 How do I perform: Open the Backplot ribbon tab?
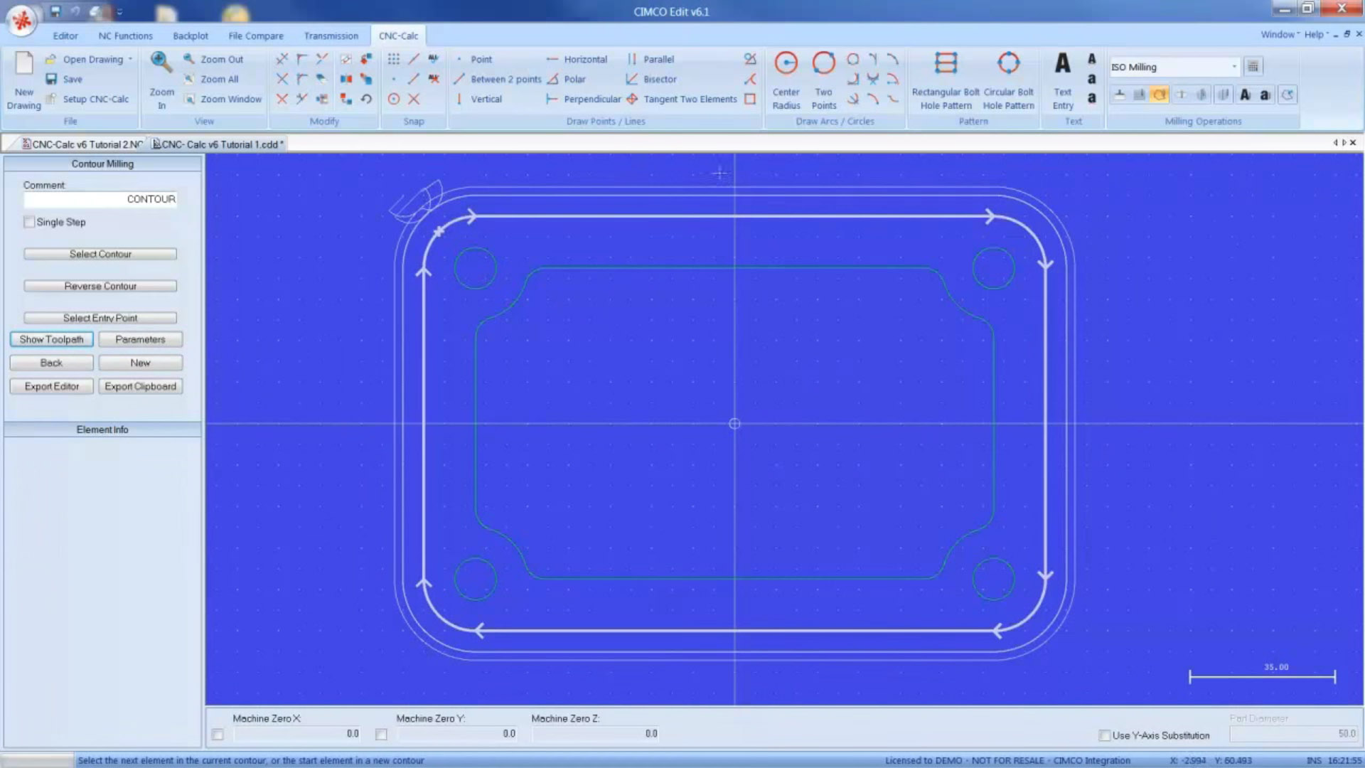click(x=191, y=36)
